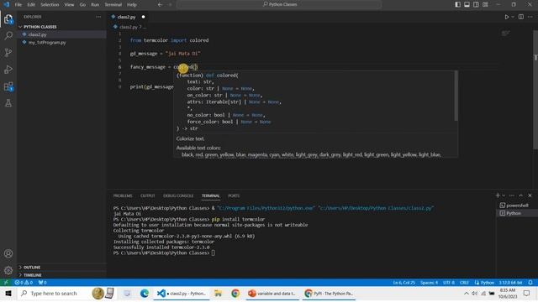The height and width of the screenshot is (302, 538).
Task: Expand the TIMELINE section
Action: [61, 275]
